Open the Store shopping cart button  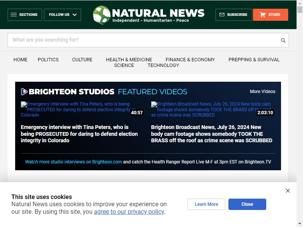coord(270,15)
